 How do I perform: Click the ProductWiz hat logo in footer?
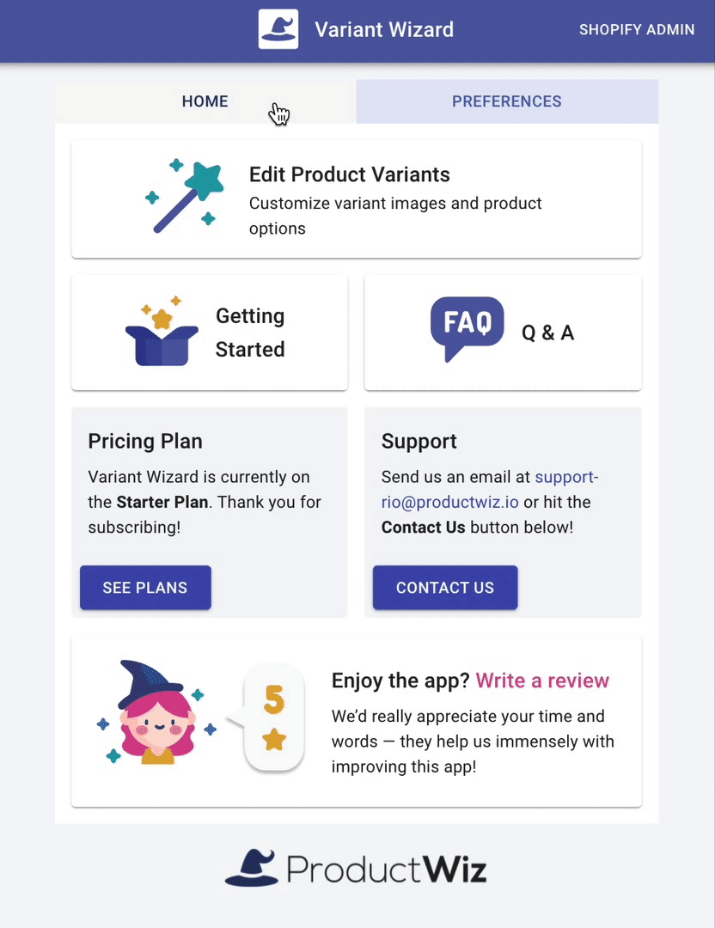point(252,868)
